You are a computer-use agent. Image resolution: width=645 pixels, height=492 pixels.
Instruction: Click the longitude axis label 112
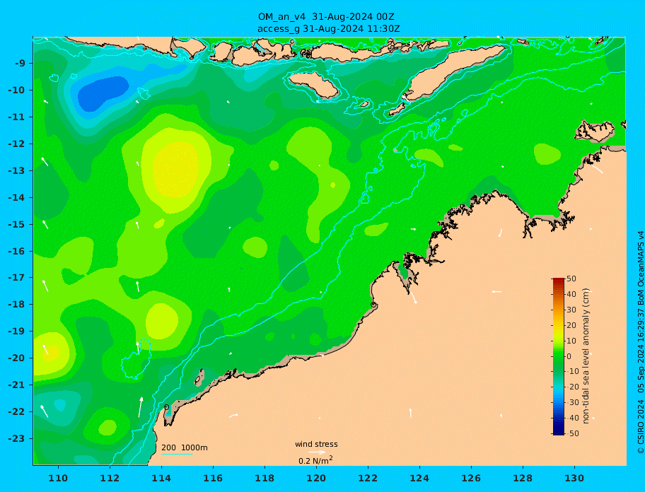pyautogui.click(x=110, y=479)
